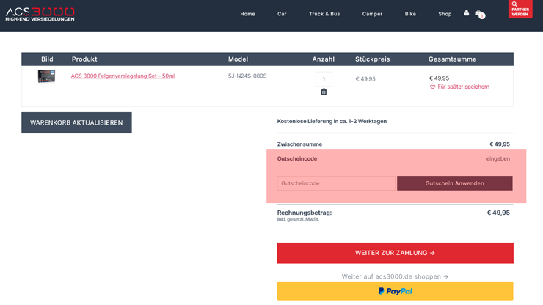Go to Truck & Bus section
Image resolution: width=543 pixels, height=305 pixels.
[x=324, y=14]
